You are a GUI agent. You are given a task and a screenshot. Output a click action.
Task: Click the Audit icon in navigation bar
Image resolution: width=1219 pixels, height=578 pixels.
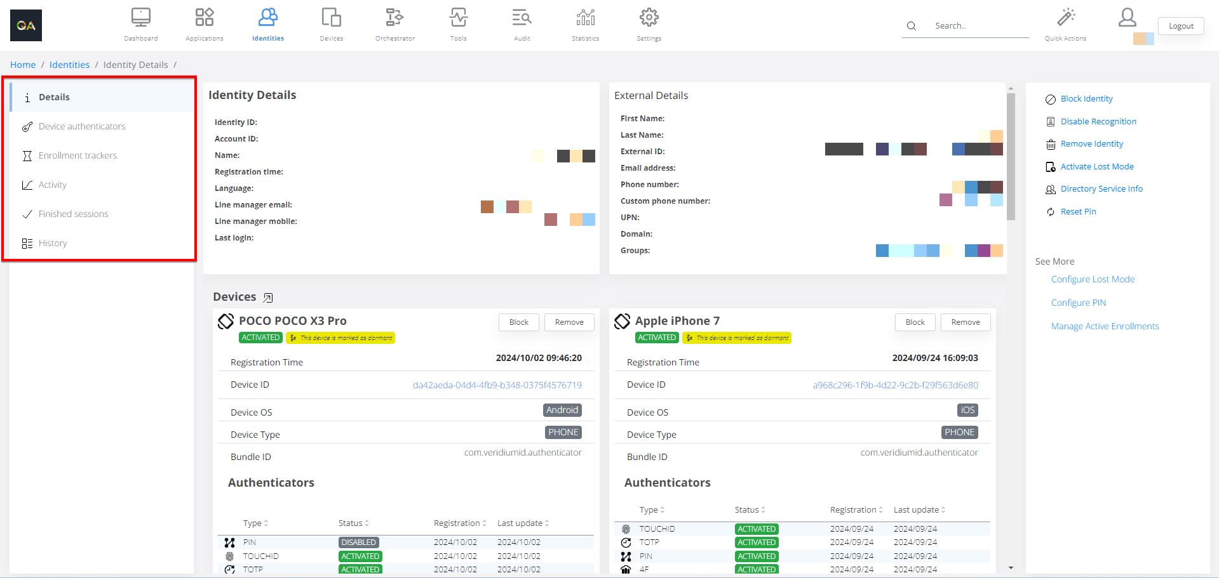tap(522, 18)
